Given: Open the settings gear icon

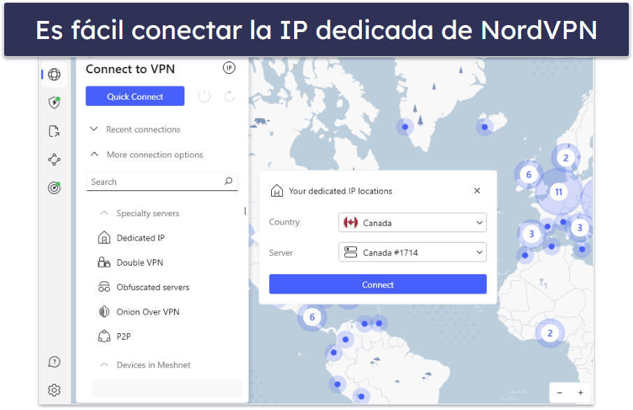Looking at the screenshot, I should (54, 390).
